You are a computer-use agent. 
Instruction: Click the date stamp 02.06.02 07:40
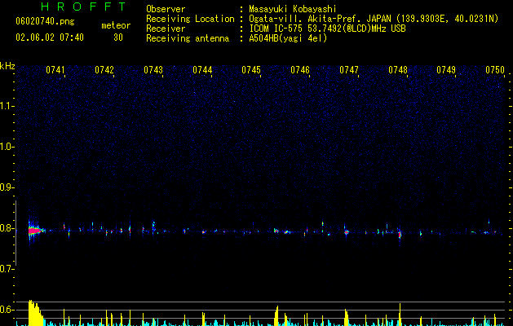click(x=50, y=37)
